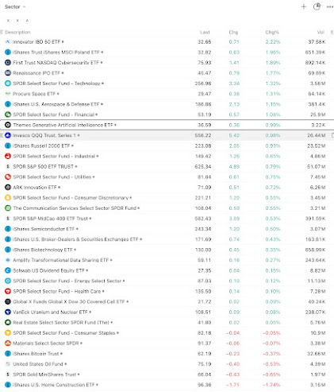334x392 pixels.
Task: Select 'iShares U.S. Aerospace & Defense ETF'
Action: (x=56, y=104)
